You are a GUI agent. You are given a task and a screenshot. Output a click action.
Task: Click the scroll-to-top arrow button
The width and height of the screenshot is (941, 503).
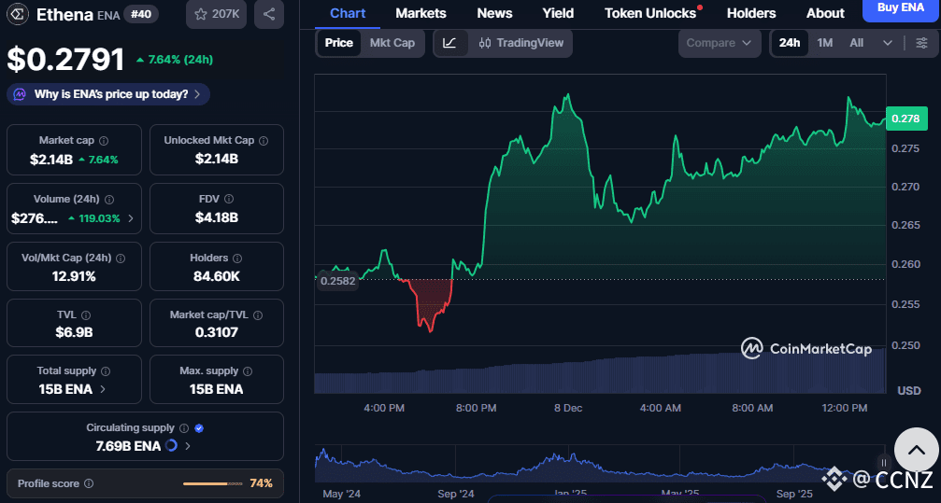pyautogui.click(x=916, y=451)
